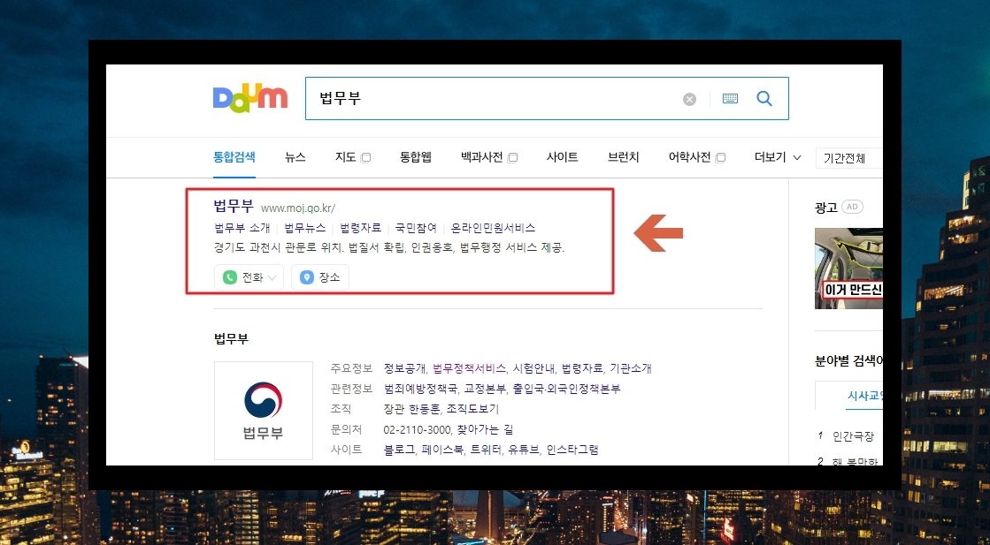
Task: Open the 법무정책서비스 link
Action: [469, 368]
